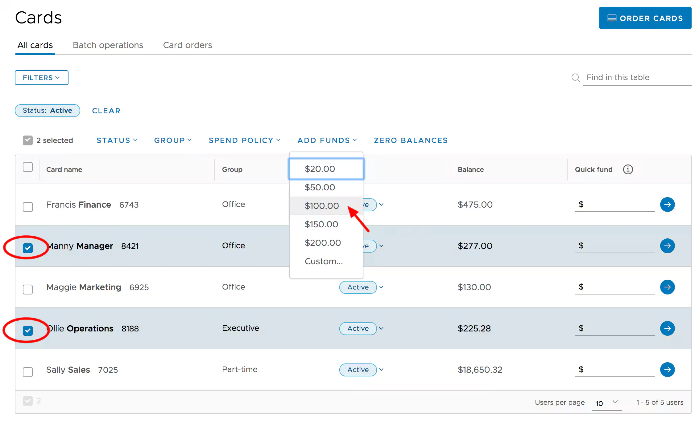Choose $100.00 from Add Funds menu

click(322, 206)
